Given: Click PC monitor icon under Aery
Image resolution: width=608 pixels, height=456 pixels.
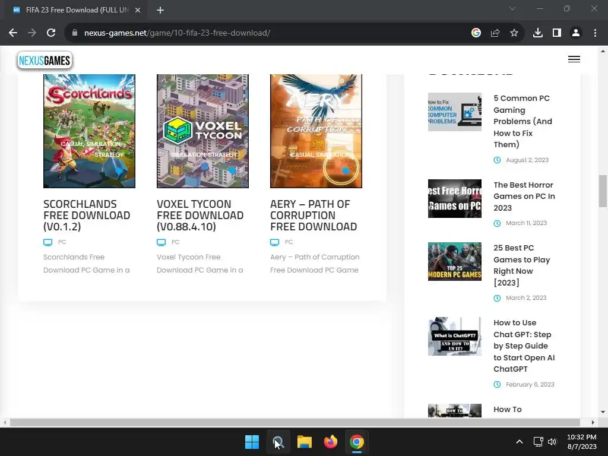Looking at the screenshot, I should coord(274,242).
